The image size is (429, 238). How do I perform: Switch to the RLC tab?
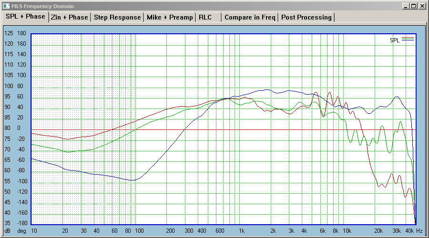[x=208, y=17]
